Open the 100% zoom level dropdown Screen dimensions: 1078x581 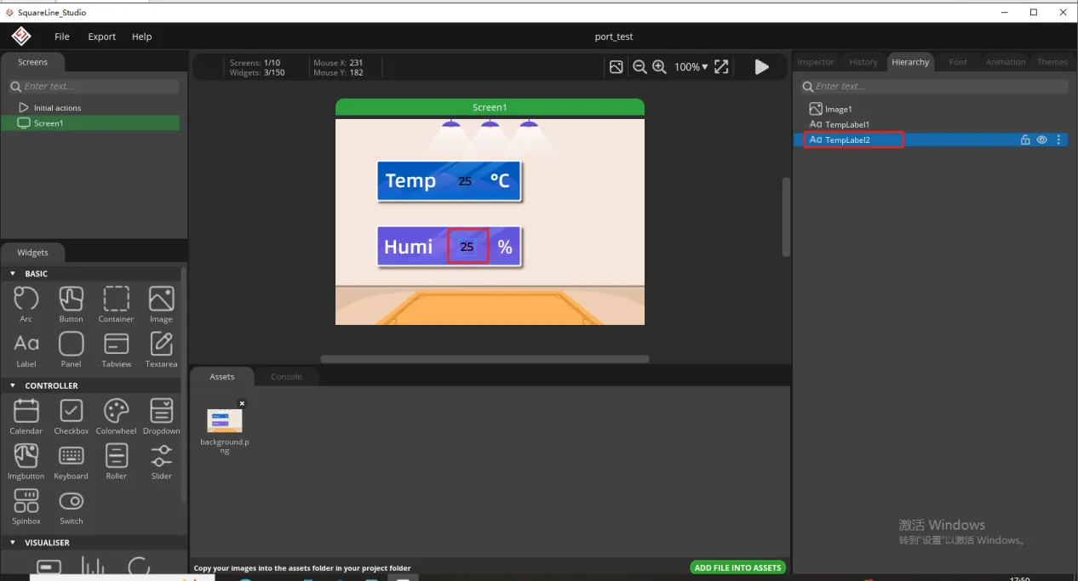(691, 67)
